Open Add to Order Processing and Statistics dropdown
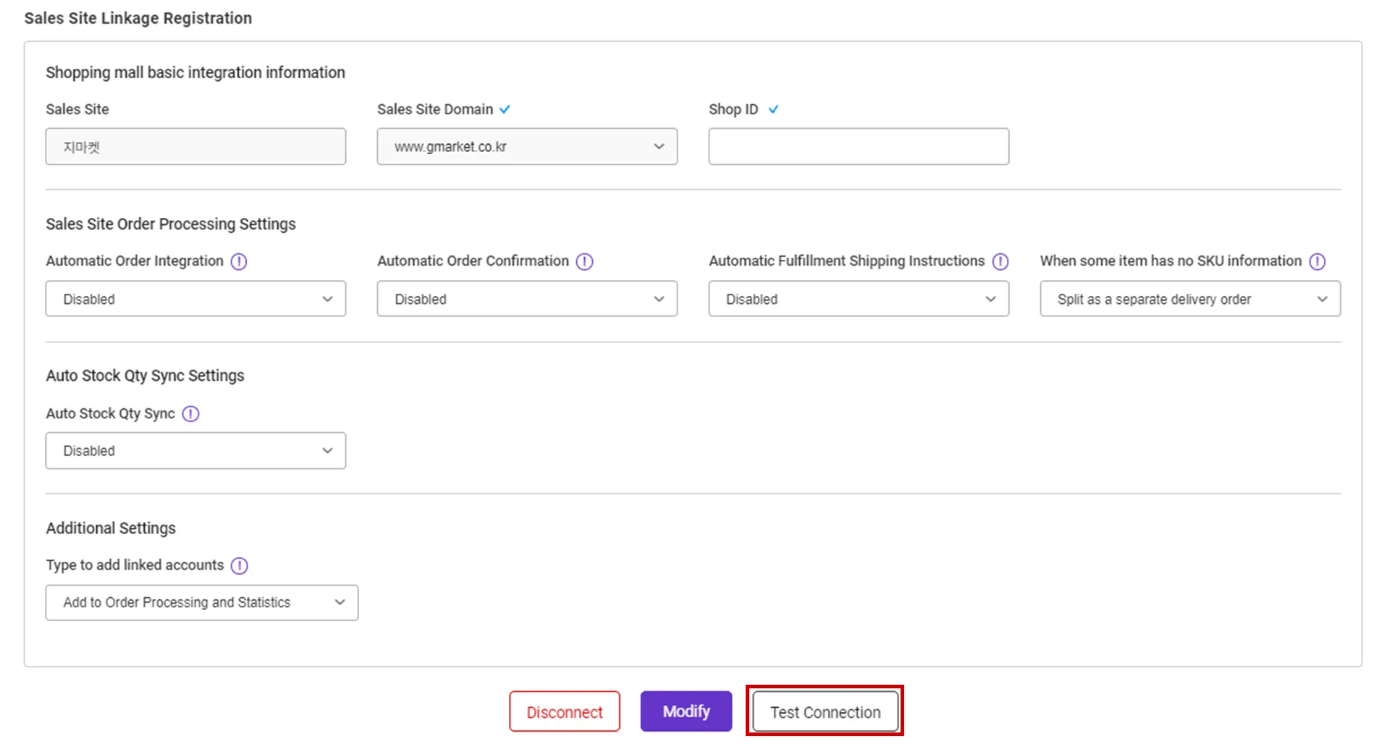The width and height of the screenshot is (1374, 752). [x=201, y=603]
